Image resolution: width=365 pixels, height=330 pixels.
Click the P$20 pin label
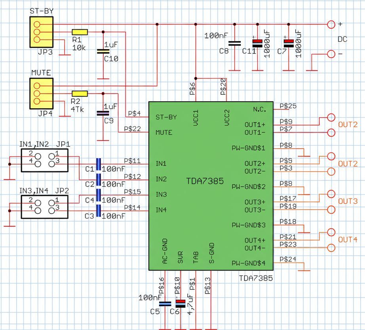[x=223, y=86]
